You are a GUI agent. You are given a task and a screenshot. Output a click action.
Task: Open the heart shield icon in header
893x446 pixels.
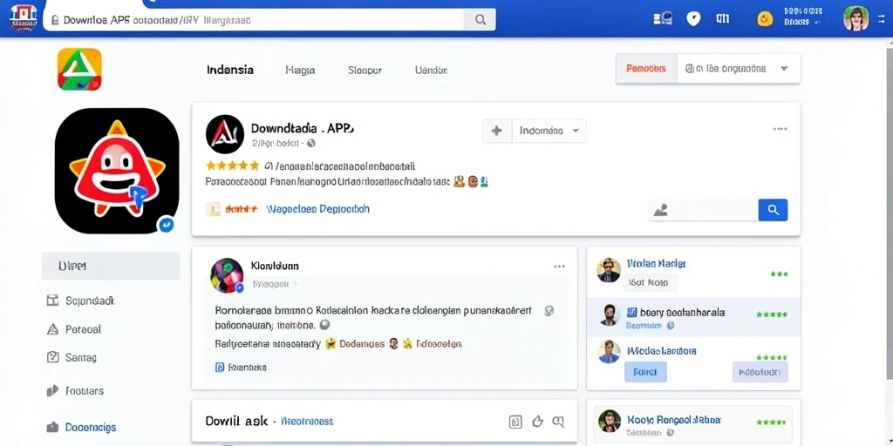coord(693,19)
